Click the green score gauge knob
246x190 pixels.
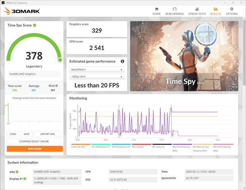60,60
